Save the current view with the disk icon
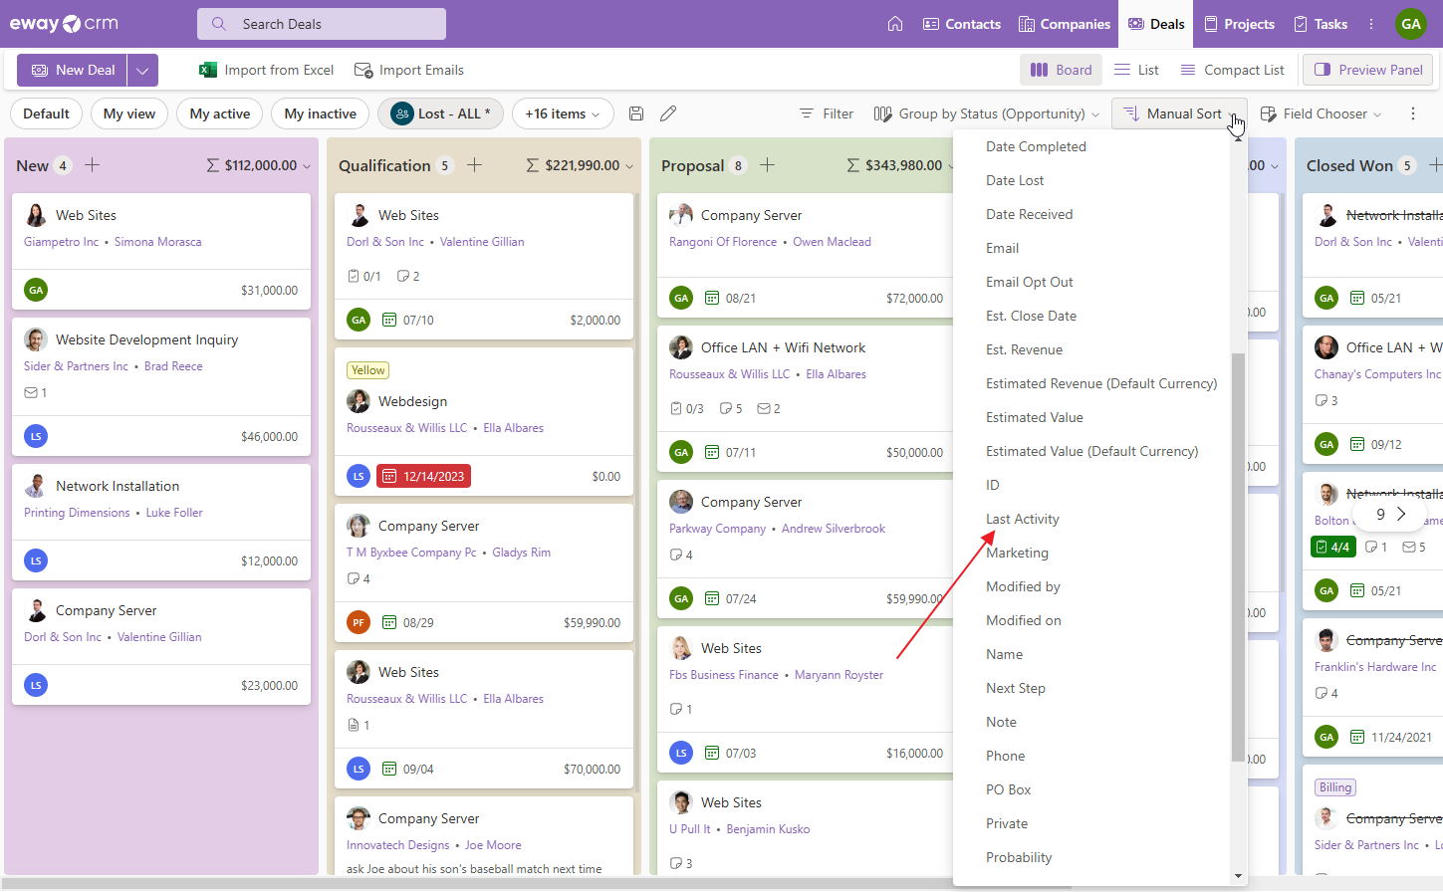This screenshot has width=1443, height=892. pyautogui.click(x=636, y=113)
